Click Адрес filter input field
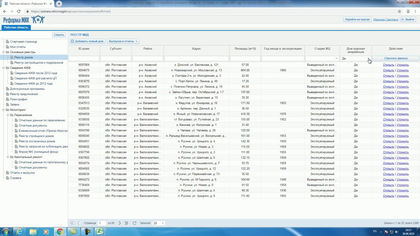This screenshot has height=236, width=420. 196,59
